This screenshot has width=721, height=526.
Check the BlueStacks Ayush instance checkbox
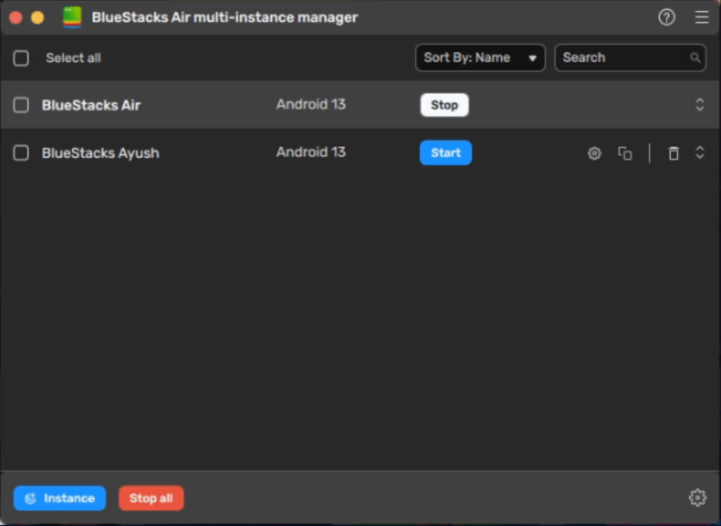21,153
